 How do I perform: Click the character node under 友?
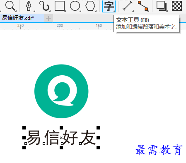[x=80, y=144]
